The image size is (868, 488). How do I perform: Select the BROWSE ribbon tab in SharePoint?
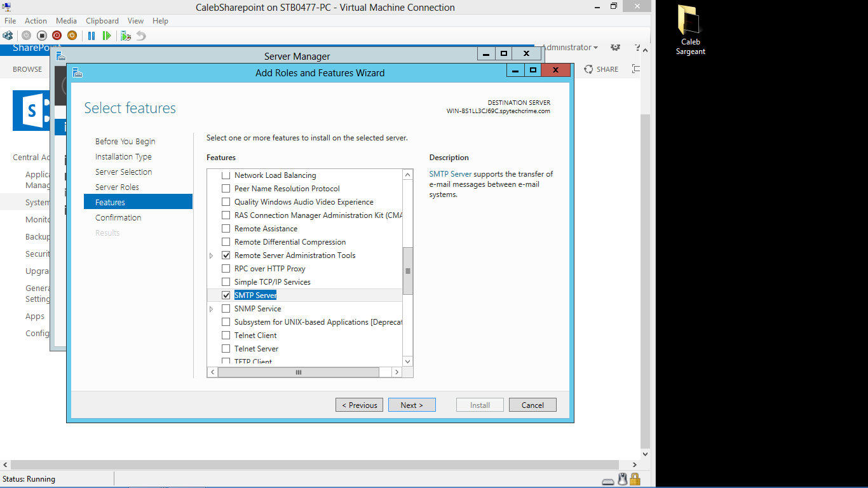click(27, 69)
